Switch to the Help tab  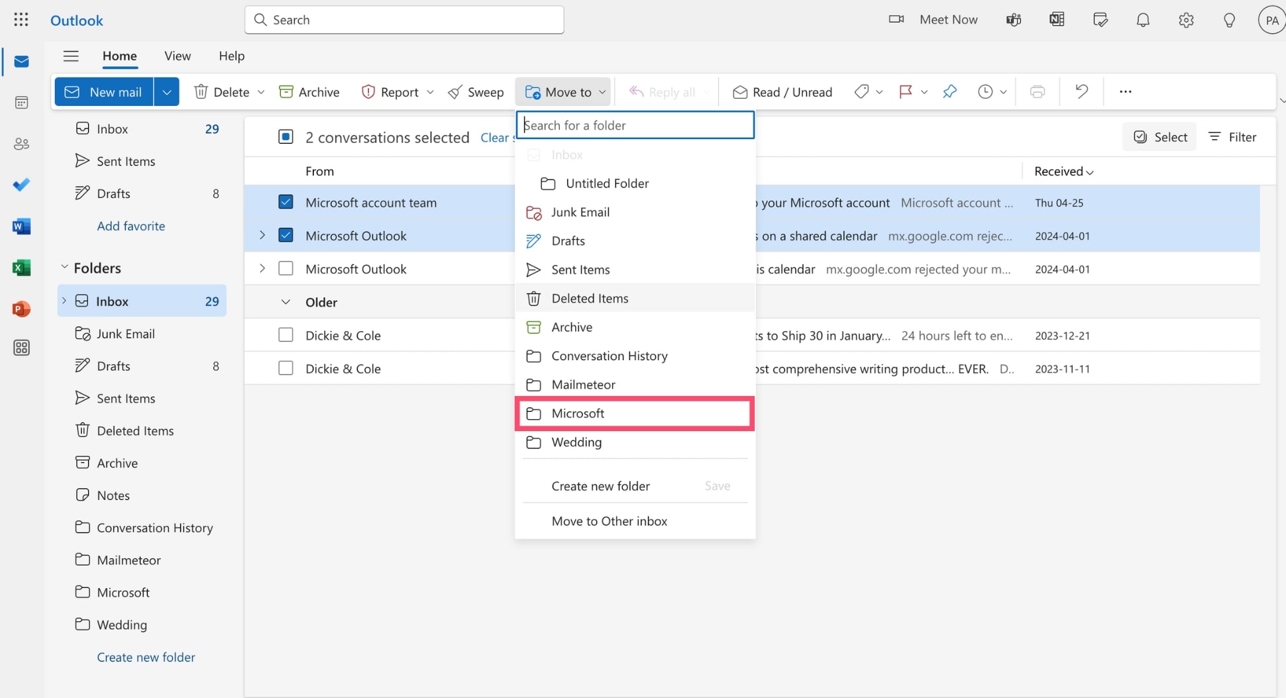tap(231, 56)
